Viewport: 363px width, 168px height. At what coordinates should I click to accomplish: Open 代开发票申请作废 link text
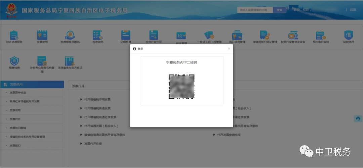(x=229, y=135)
